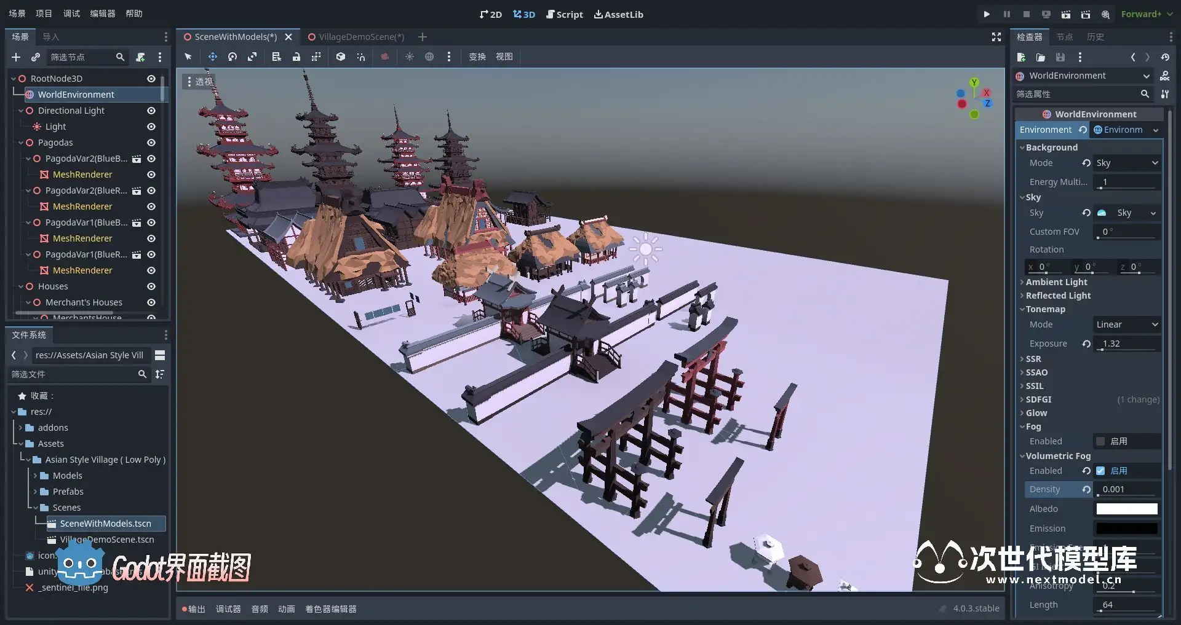The image size is (1181, 625).
Task: Click the attach script icon in scene panel
Action: pos(140,57)
